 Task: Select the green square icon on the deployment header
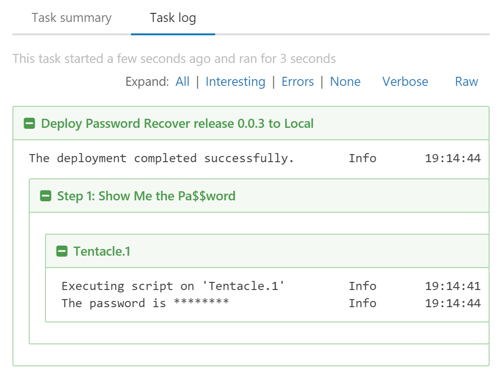pos(30,123)
